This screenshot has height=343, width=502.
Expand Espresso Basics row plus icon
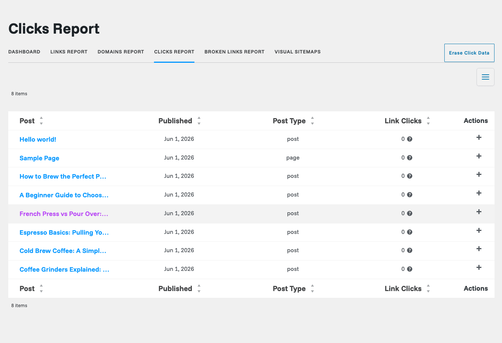tap(479, 231)
